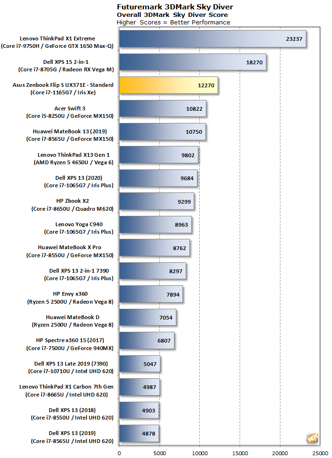
Task: Click the score value 6807
Action: pyautogui.click(x=164, y=341)
